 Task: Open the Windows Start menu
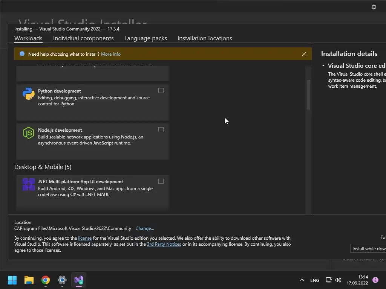click(x=12, y=280)
